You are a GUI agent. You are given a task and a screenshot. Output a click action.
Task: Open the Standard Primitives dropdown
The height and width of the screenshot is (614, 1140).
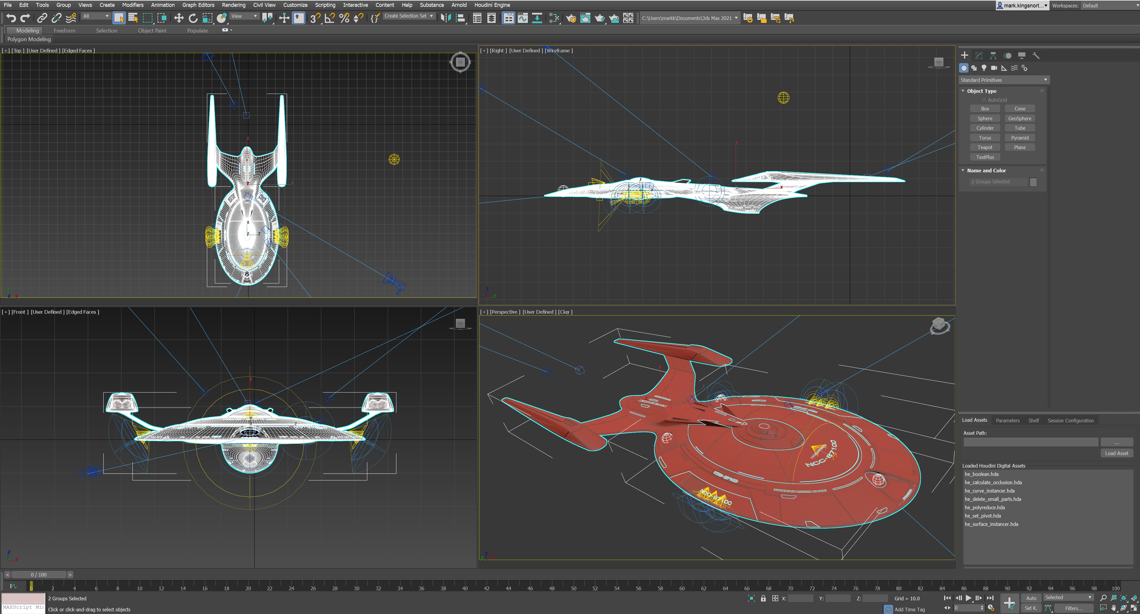click(1004, 80)
